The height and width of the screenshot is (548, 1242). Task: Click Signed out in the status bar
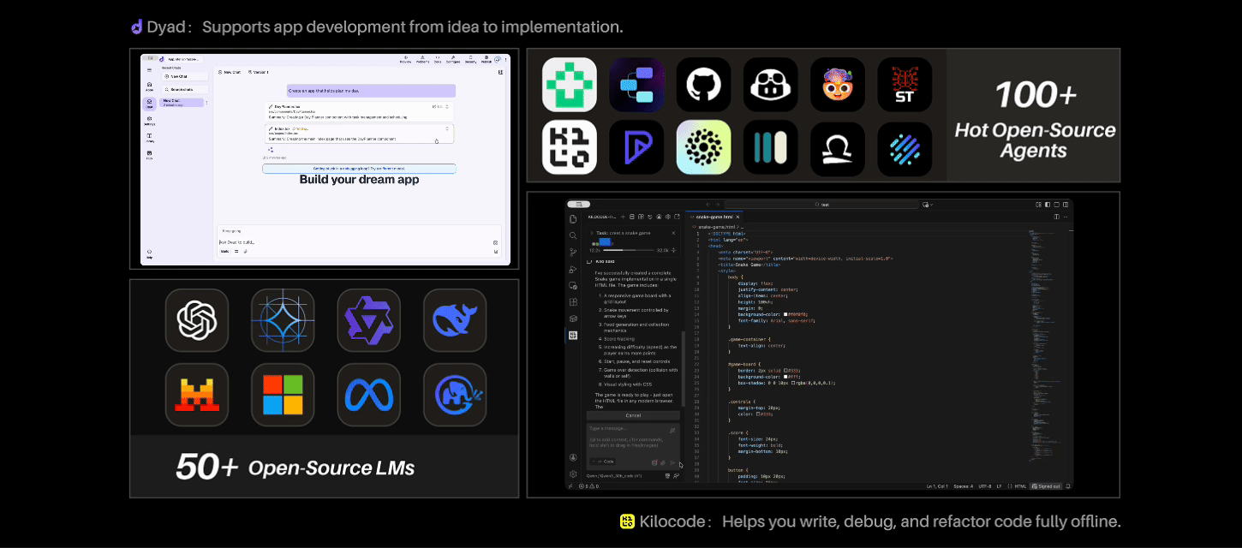(x=1046, y=486)
